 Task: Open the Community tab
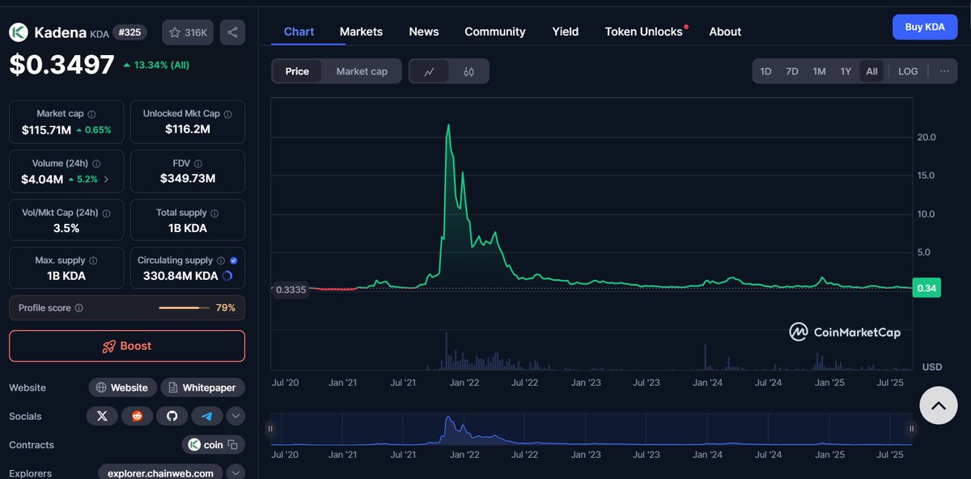tap(495, 32)
